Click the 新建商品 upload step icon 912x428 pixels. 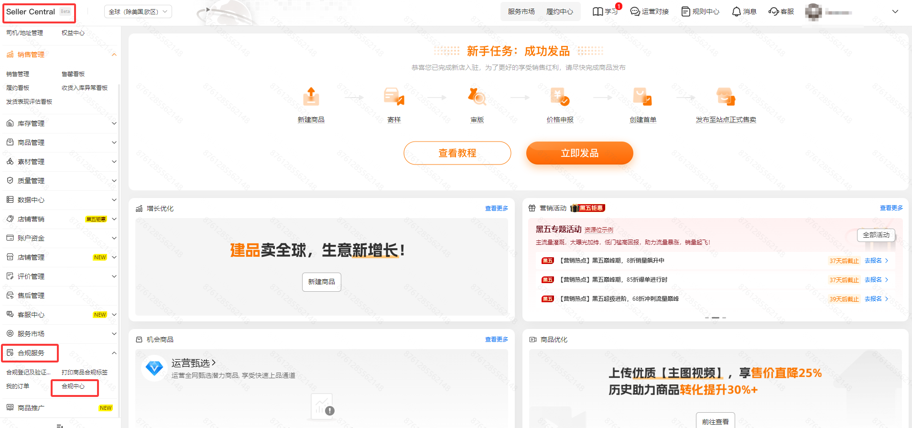click(311, 97)
